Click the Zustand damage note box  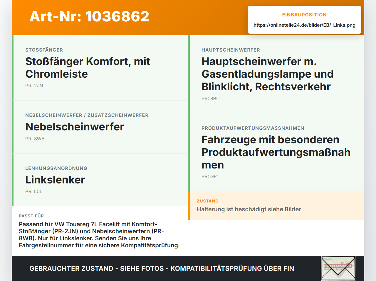click(x=276, y=205)
